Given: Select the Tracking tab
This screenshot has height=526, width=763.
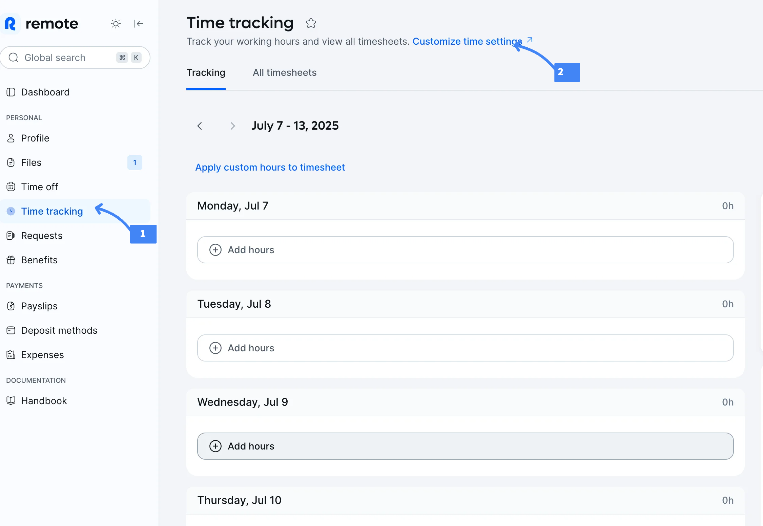Looking at the screenshot, I should pyautogui.click(x=206, y=72).
